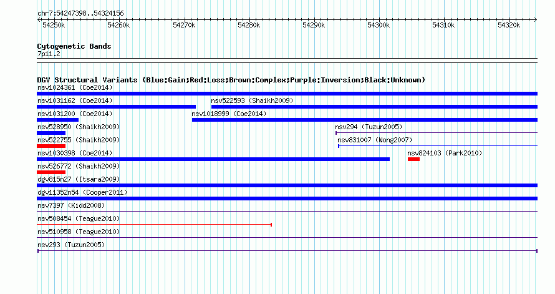
Task: Select the short nsv1031200 blue bar
Action: click(x=58, y=120)
